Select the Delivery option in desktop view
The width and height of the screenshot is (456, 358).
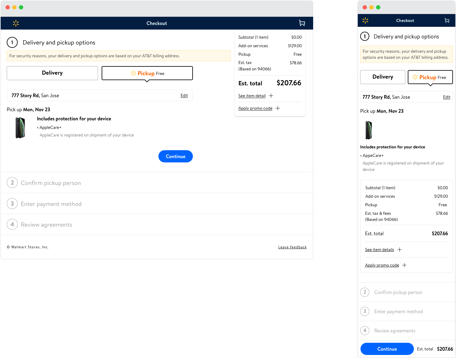[x=52, y=73]
